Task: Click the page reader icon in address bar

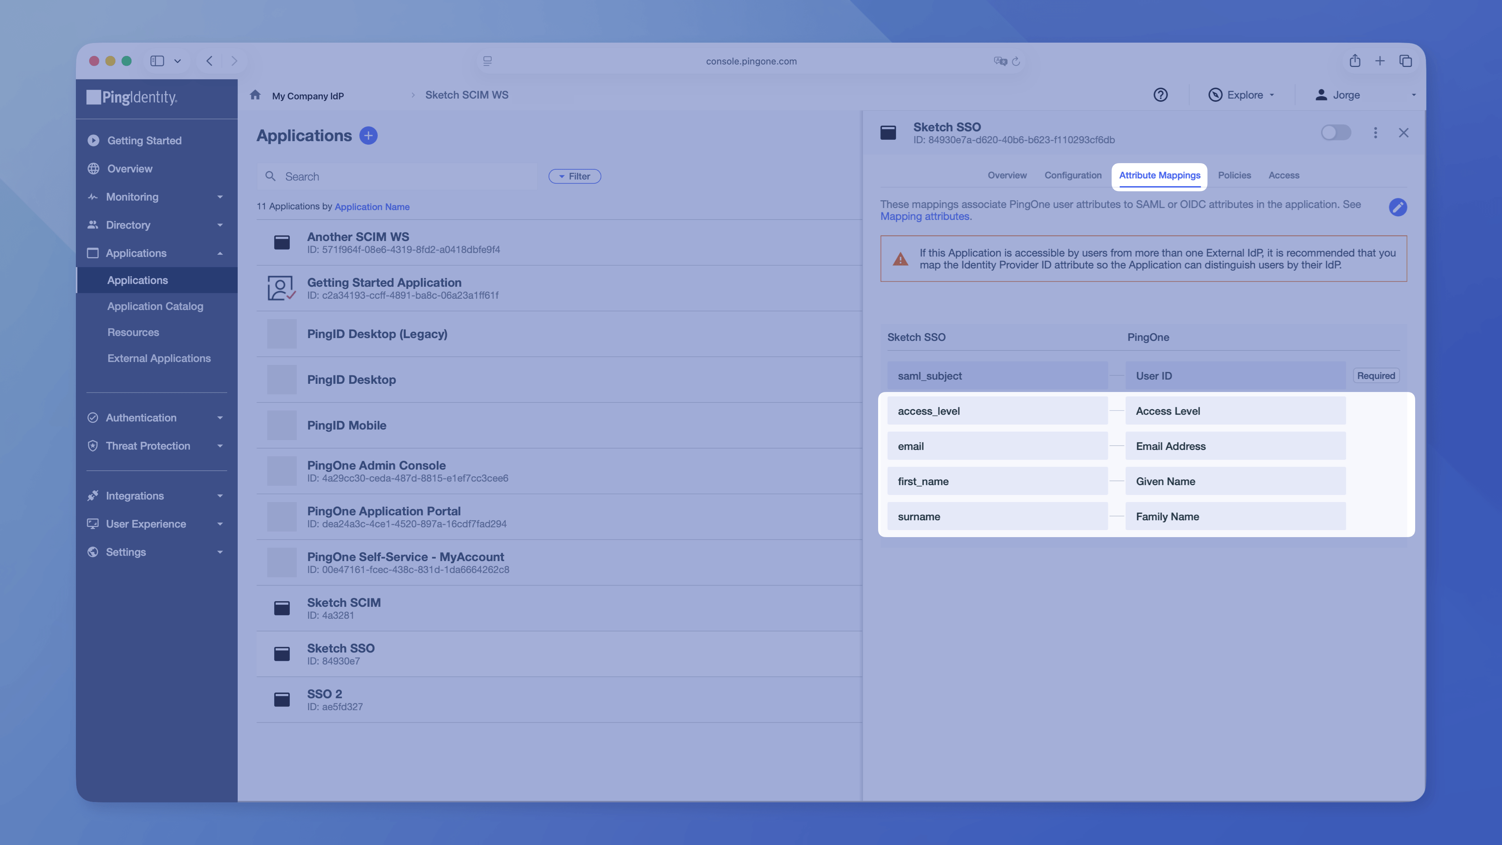Action: coord(487,61)
